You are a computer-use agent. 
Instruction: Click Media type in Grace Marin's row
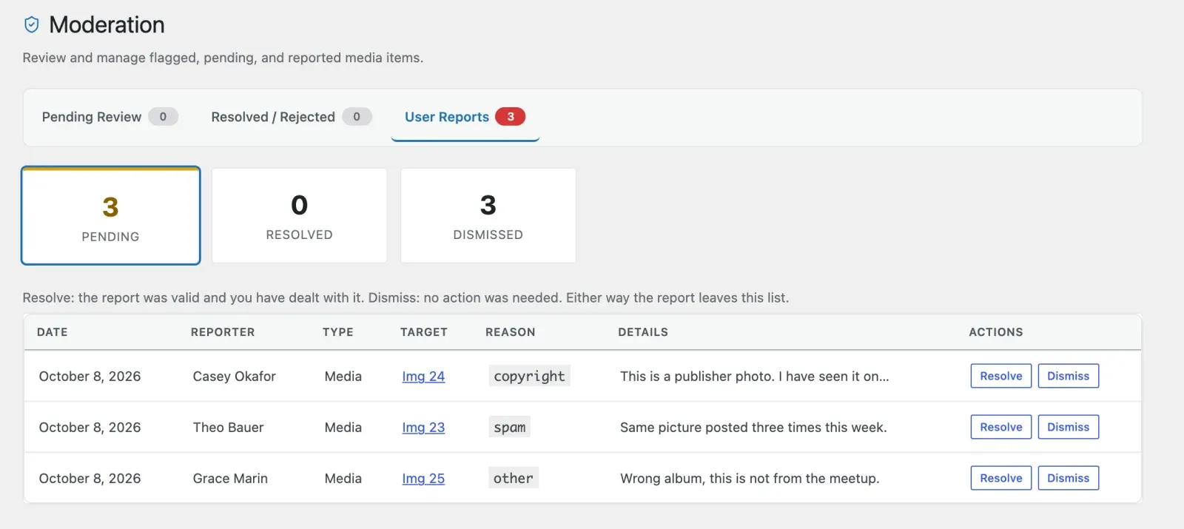[x=343, y=479]
